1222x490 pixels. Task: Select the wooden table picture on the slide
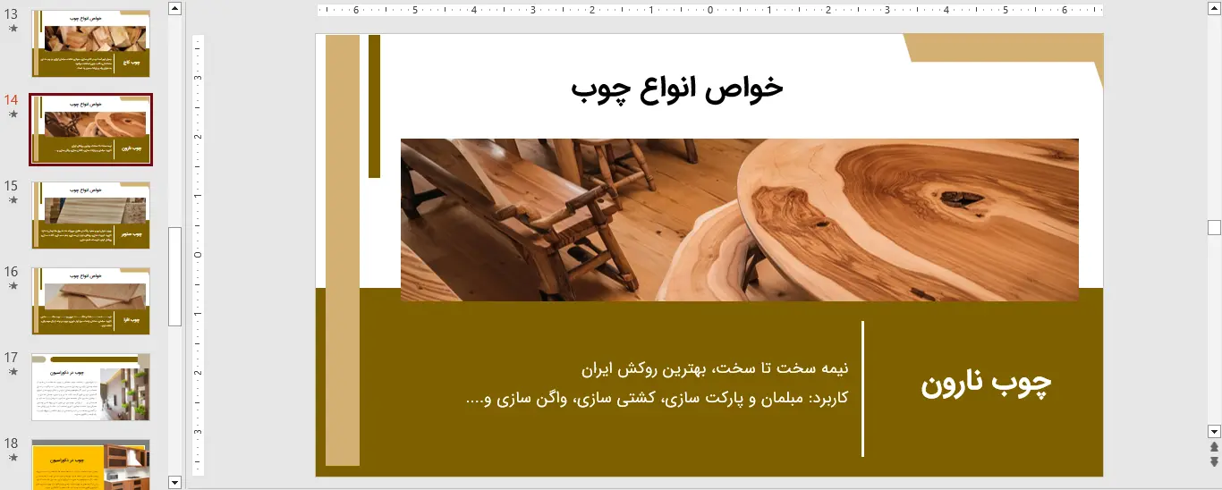[739, 220]
